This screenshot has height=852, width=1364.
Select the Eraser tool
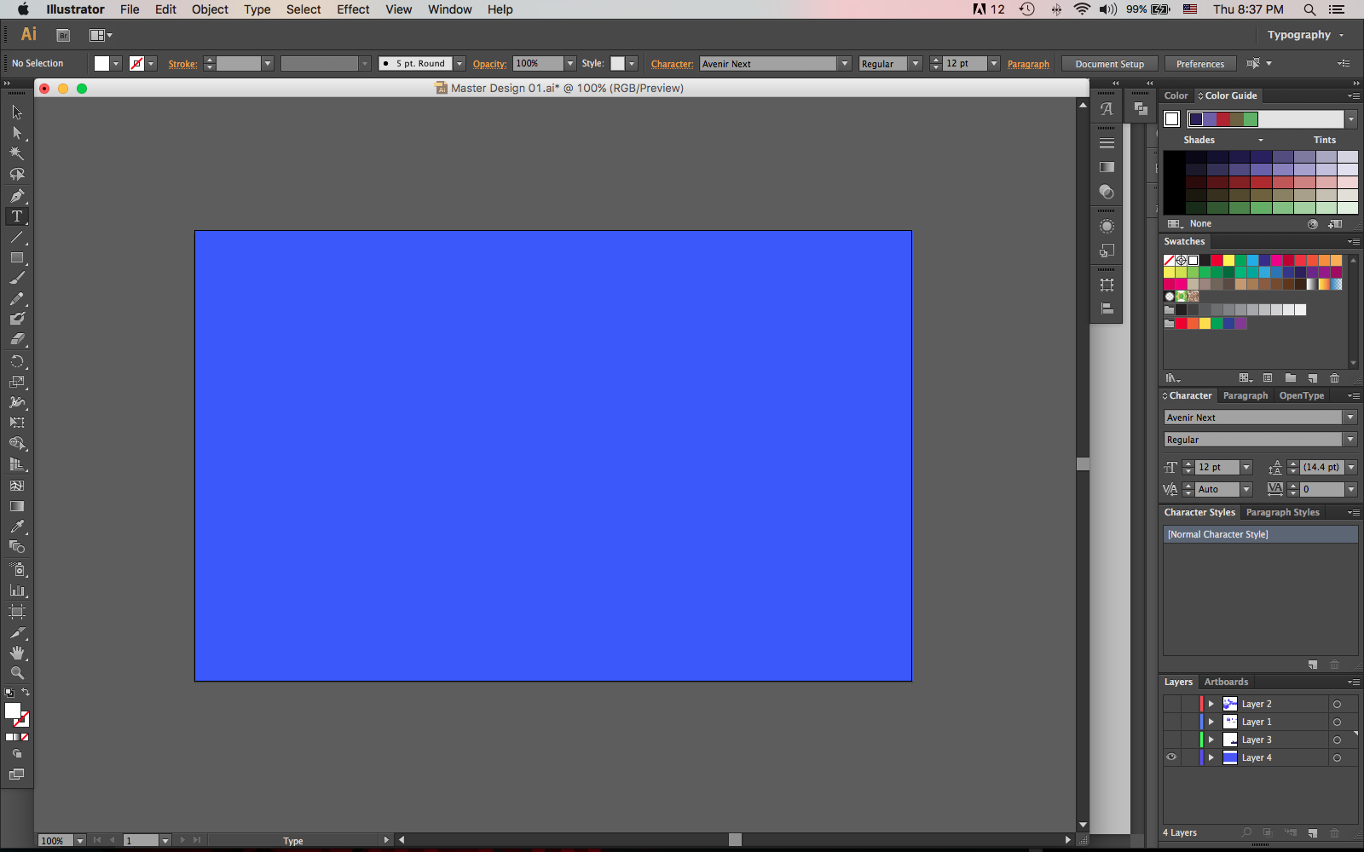pos(16,339)
